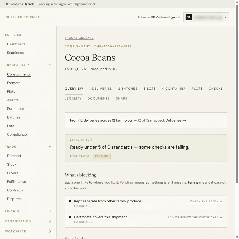Switch to the 4 Container tab

click(174, 89)
